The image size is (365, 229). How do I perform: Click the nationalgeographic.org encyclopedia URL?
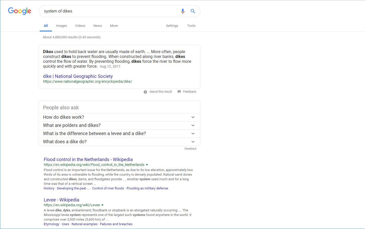(88, 81)
